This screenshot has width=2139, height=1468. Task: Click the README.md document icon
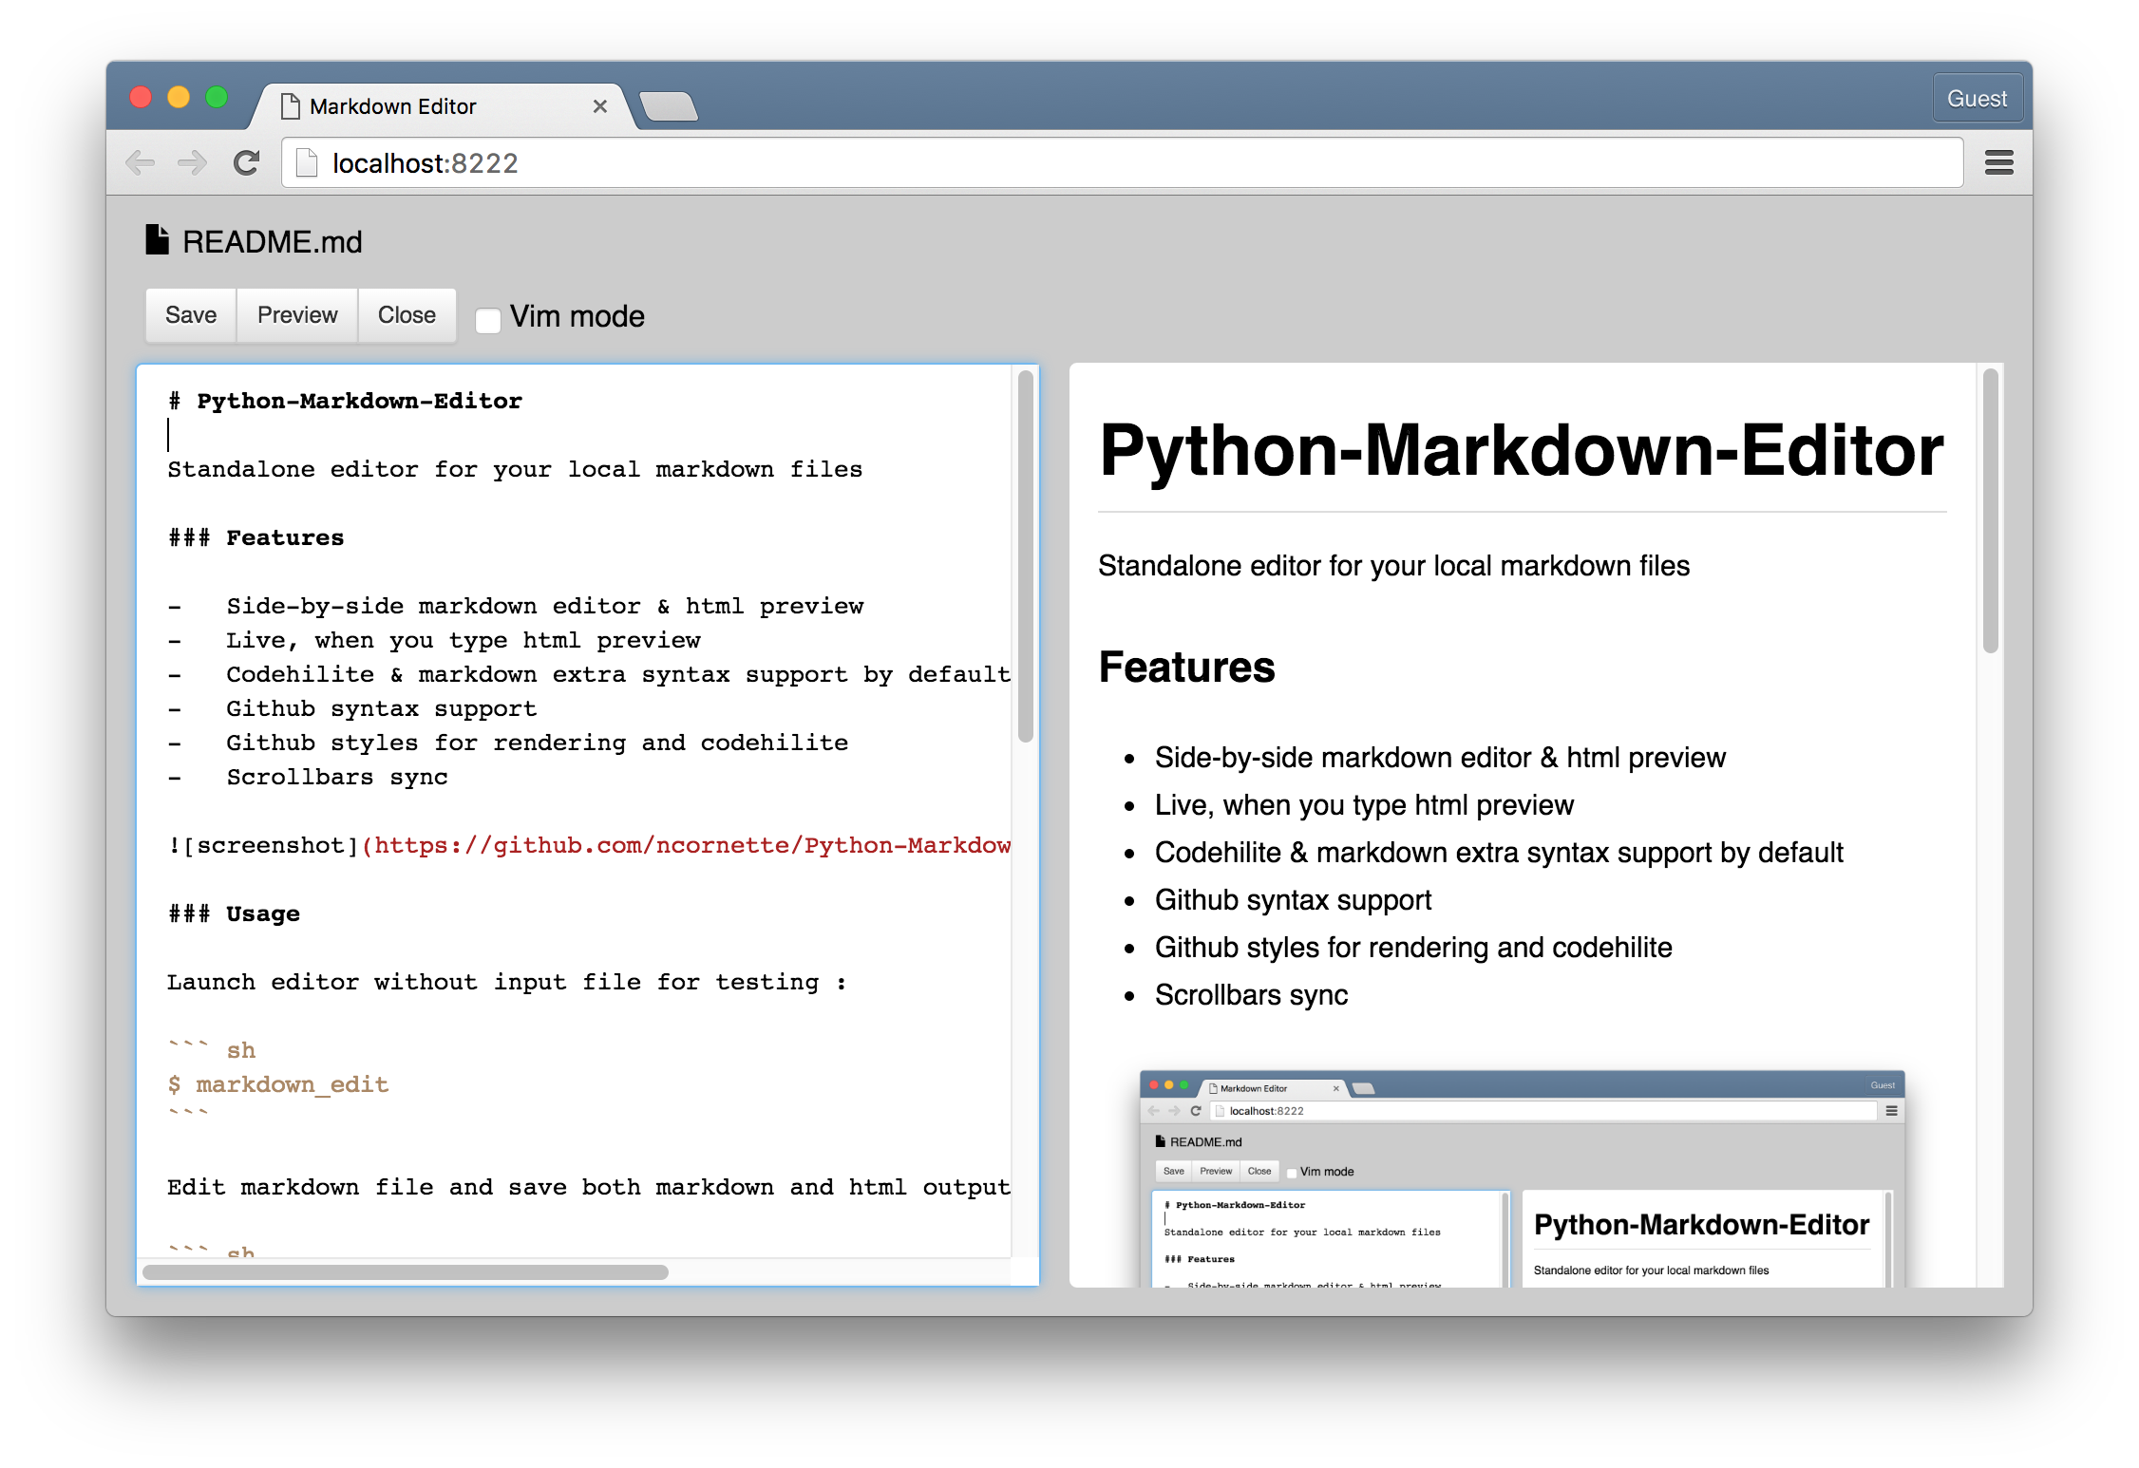[x=156, y=240]
